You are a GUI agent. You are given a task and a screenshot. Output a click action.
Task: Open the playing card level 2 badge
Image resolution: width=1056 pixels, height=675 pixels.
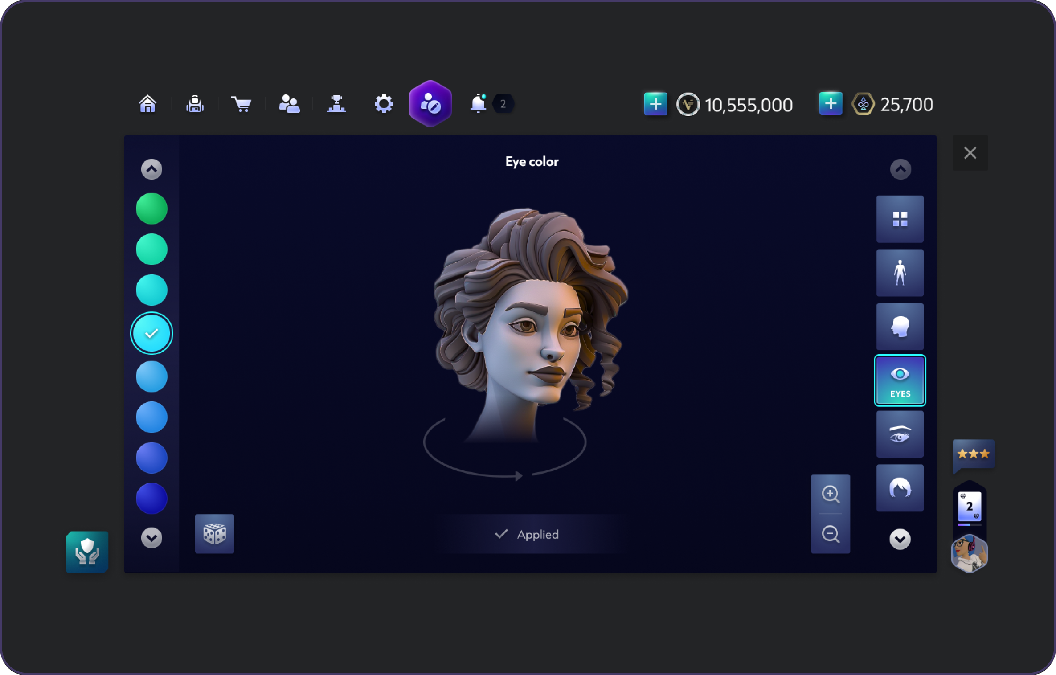point(970,506)
